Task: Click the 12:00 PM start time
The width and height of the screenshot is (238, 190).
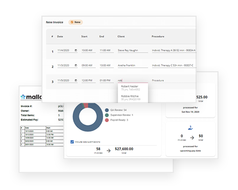Action: point(89,81)
